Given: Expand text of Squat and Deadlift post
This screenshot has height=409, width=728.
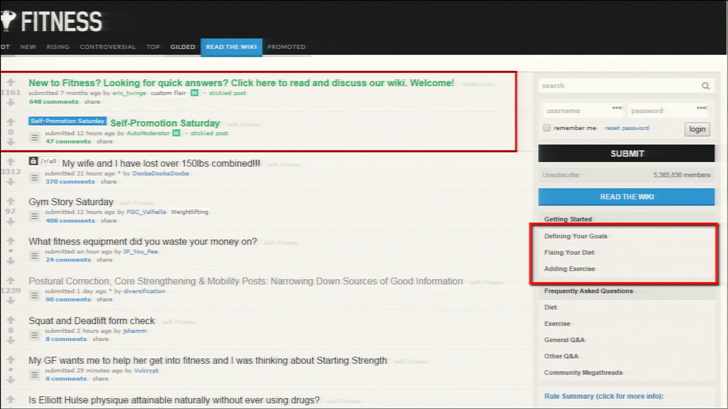Looking at the screenshot, I should tap(34, 335).
